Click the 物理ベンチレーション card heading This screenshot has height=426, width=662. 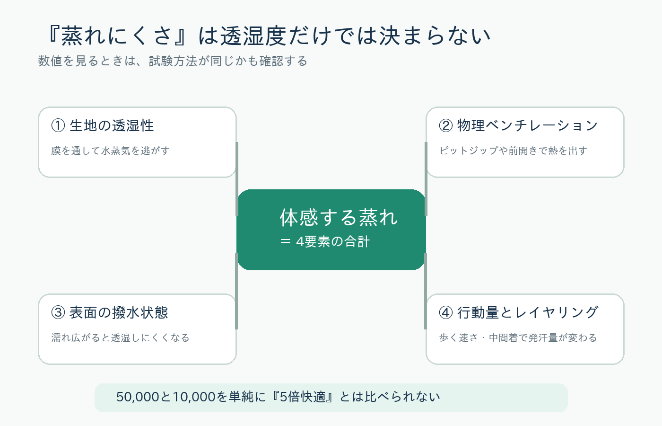(x=528, y=125)
